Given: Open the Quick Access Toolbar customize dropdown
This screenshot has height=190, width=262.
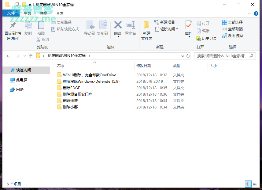Looking at the screenshot, I should 30,5.
